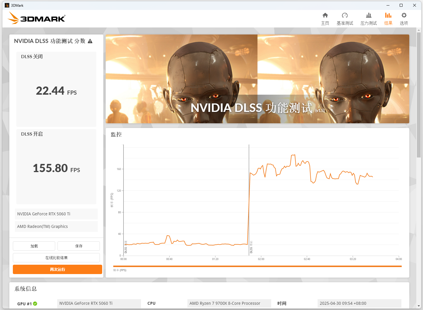
Task: Click the scrollbar up arrow
Action: 419,30
